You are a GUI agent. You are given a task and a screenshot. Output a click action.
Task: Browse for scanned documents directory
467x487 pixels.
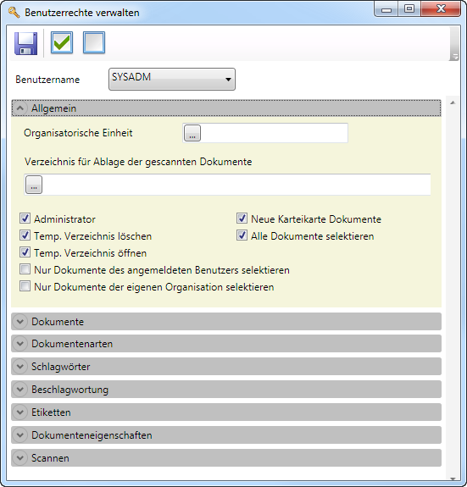point(34,185)
